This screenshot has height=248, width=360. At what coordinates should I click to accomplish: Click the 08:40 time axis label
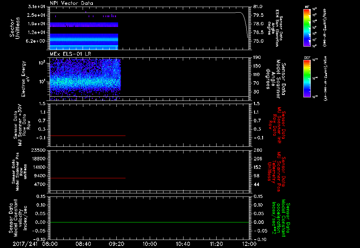83,244
